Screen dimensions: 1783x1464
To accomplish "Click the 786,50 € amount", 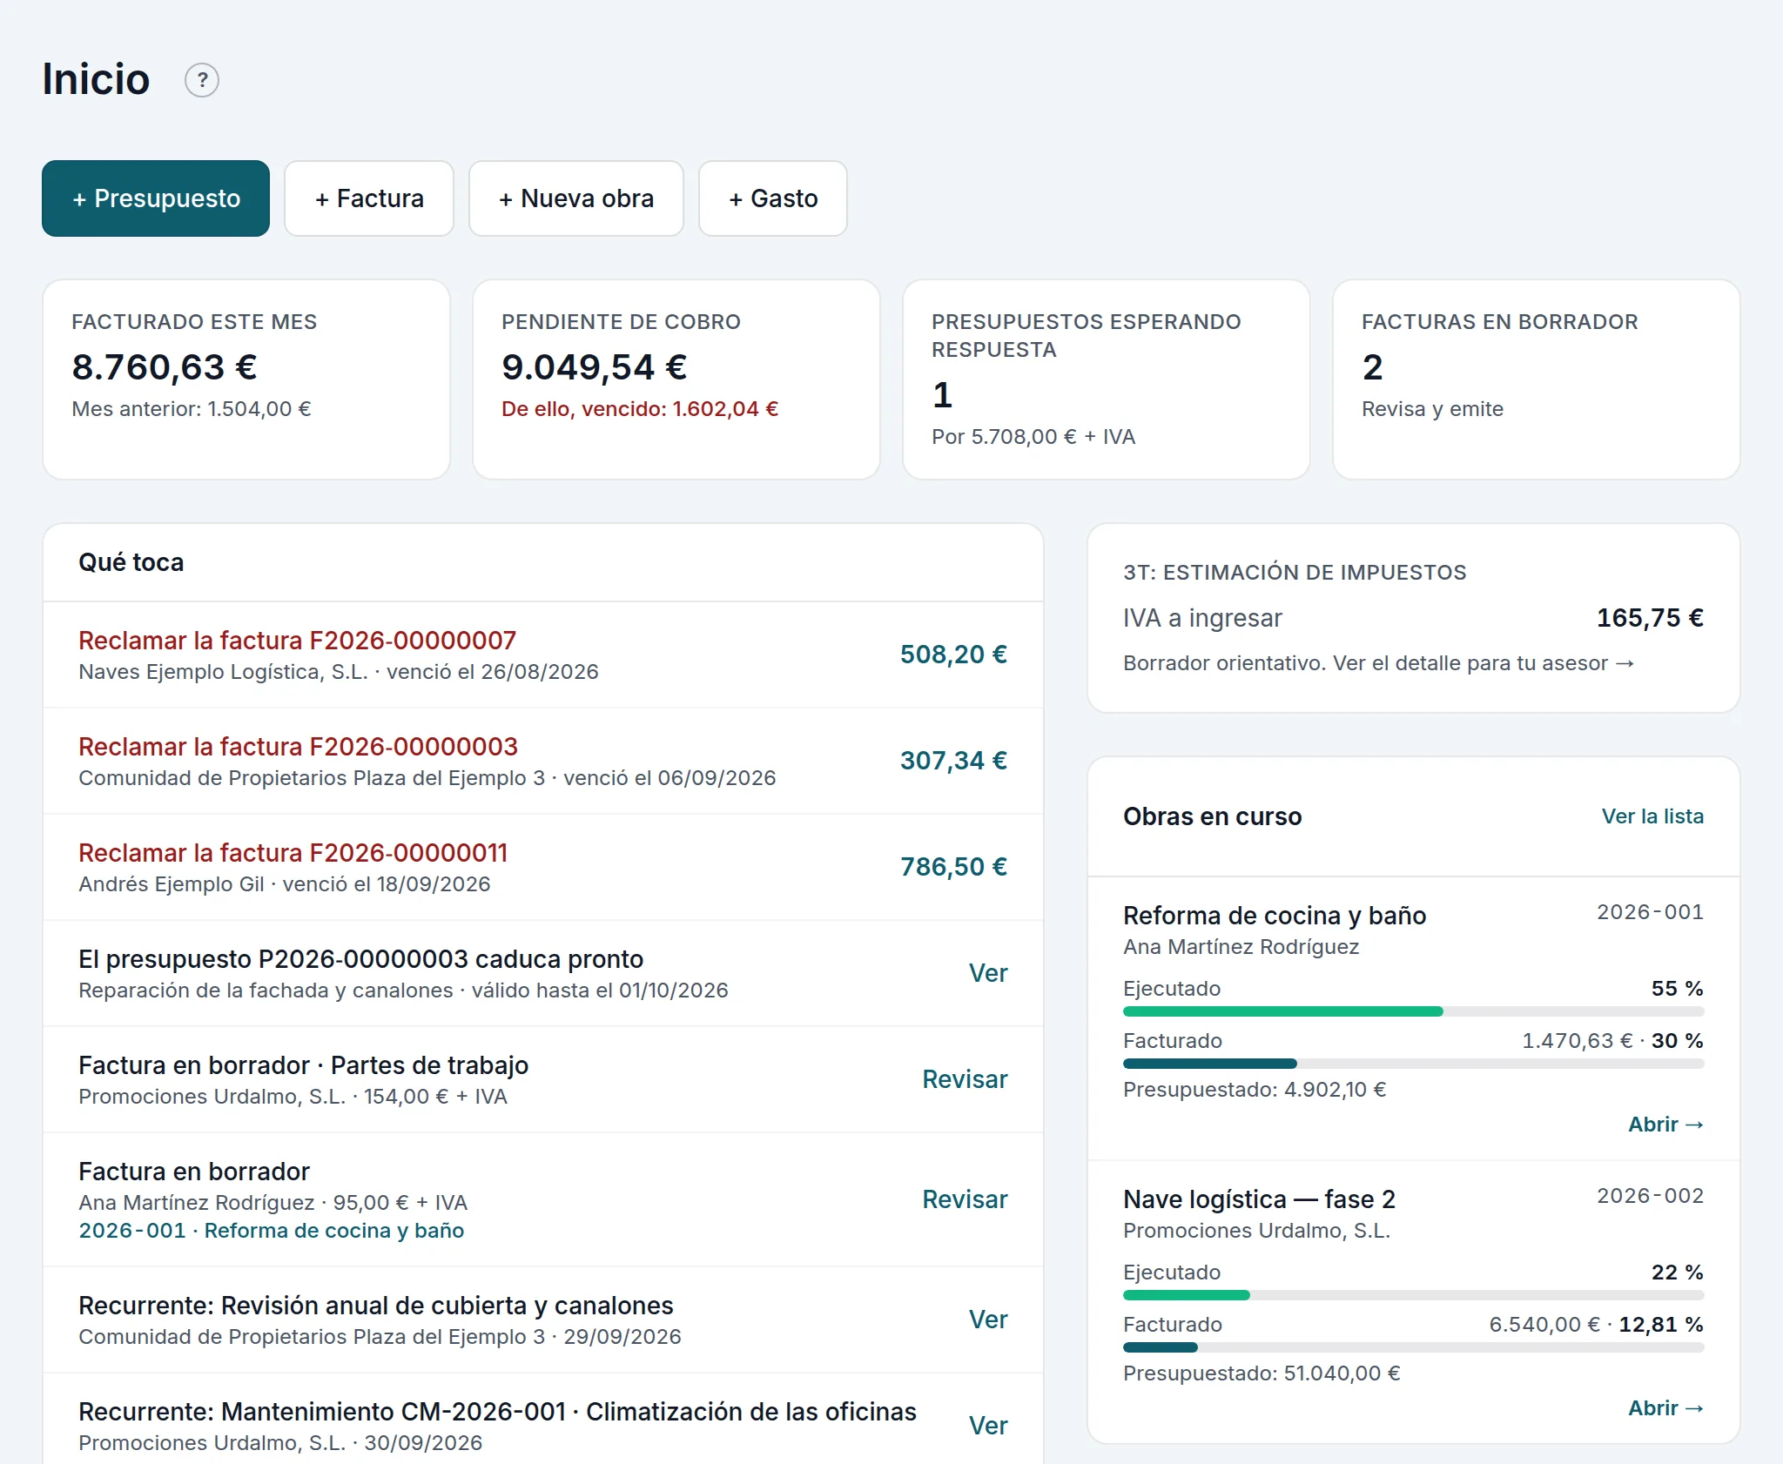I will (x=953, y=867).
